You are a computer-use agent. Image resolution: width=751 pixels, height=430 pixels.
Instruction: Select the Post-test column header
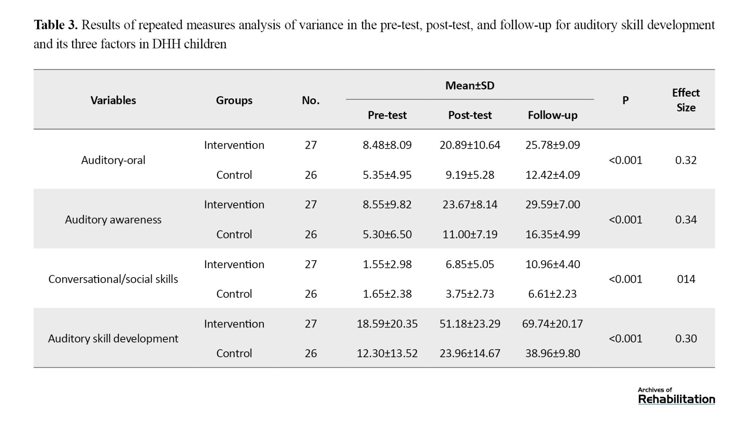click(x=470, y=115)
